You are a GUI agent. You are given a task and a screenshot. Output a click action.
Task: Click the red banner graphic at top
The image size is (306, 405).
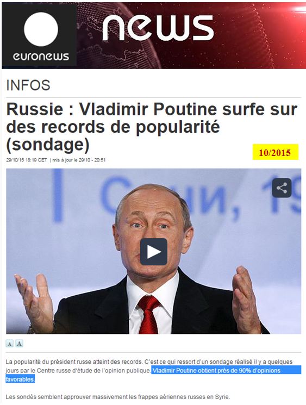pyautogui.click(x=191, y=36)
